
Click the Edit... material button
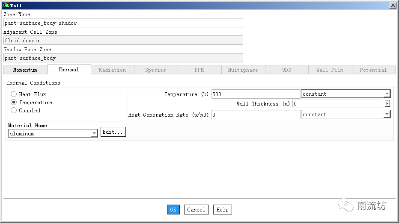click(113, 132)
